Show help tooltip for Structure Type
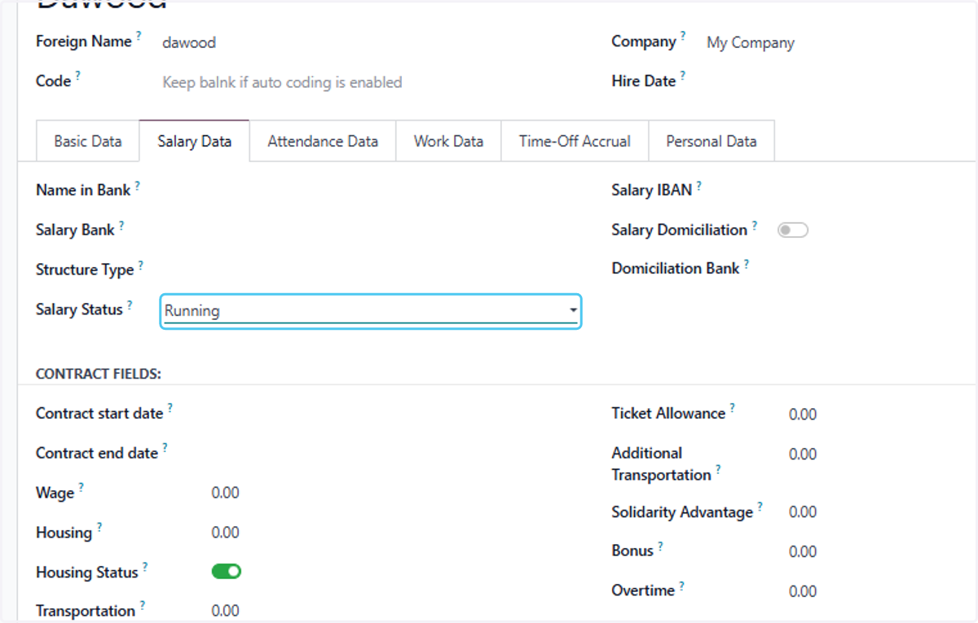978x623 pixels. (140, 264)
